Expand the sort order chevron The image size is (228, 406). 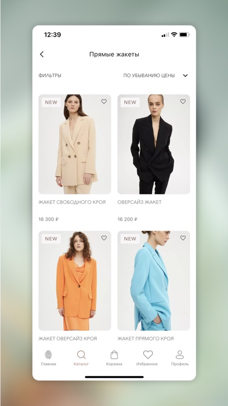point(185,76)
